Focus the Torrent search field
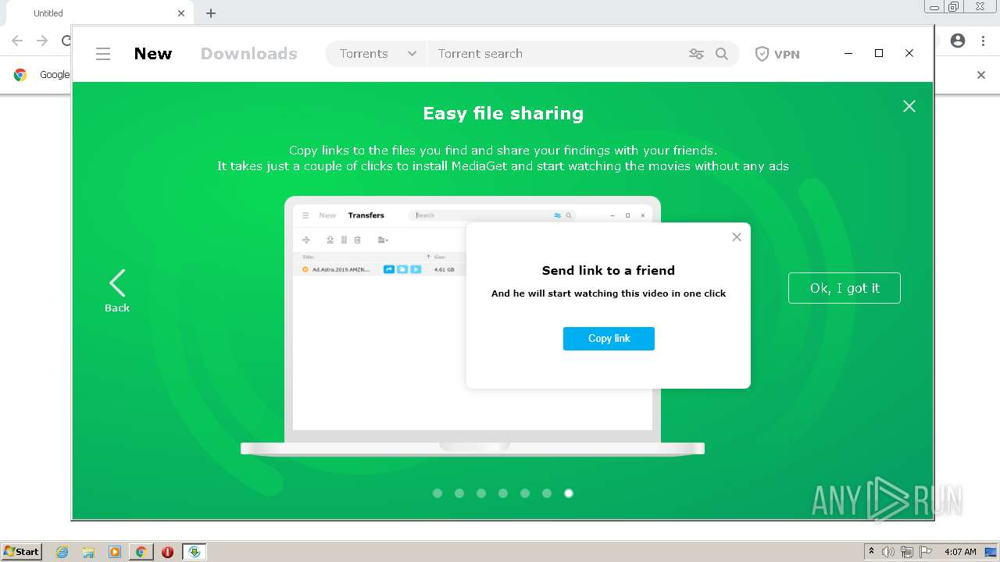 (555, 54)
